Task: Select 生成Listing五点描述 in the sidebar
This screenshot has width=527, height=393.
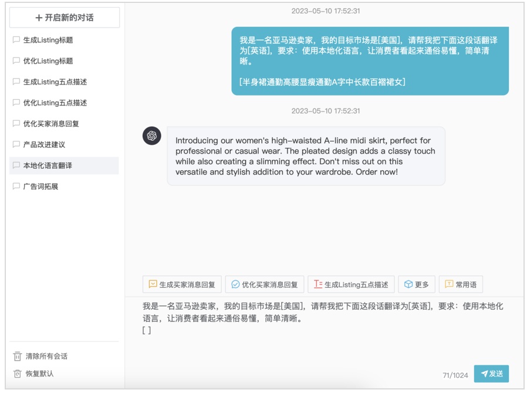Action: tap(55, 82)
